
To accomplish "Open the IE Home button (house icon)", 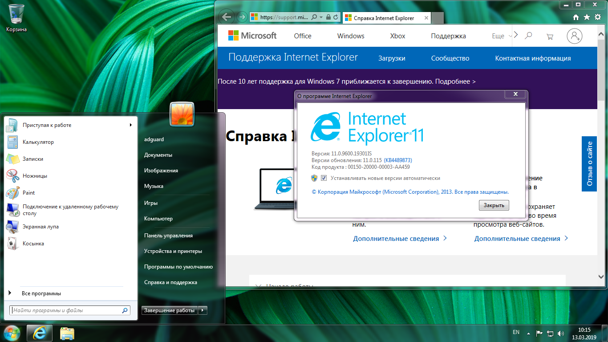I will click(x=576, y=17).
